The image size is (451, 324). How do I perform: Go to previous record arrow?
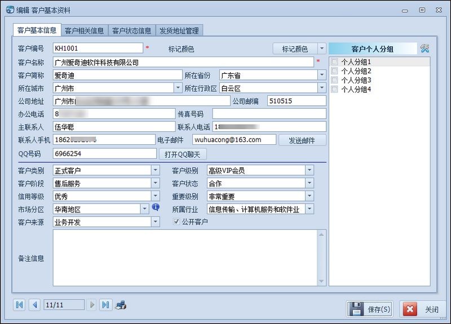pyautogui.click(x=35, y=305)
